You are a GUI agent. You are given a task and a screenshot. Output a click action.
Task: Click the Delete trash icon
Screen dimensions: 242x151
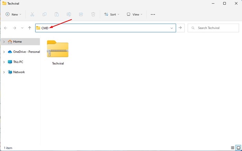point(93,15)
